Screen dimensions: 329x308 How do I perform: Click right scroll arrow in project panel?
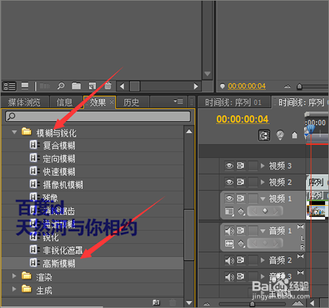click(x=196, y=86)
